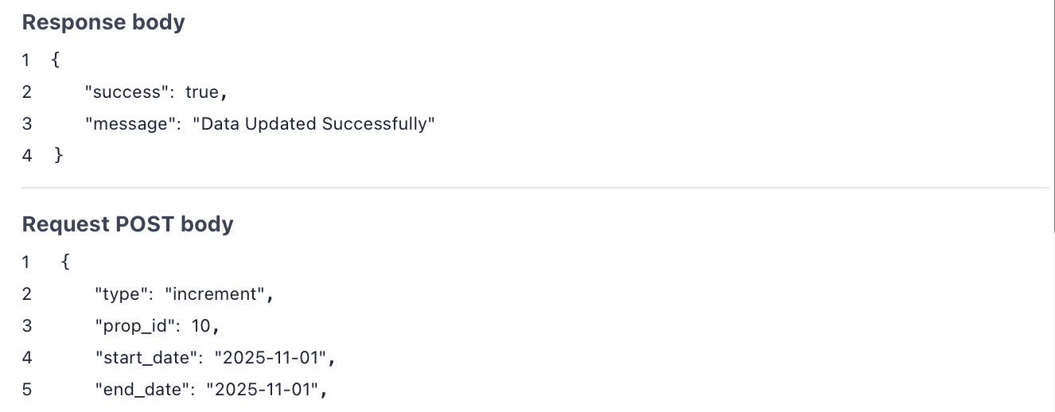Click line number 3 beside "message"
Viewport: 1055px width, 412px height.
[x=27, y=124]
